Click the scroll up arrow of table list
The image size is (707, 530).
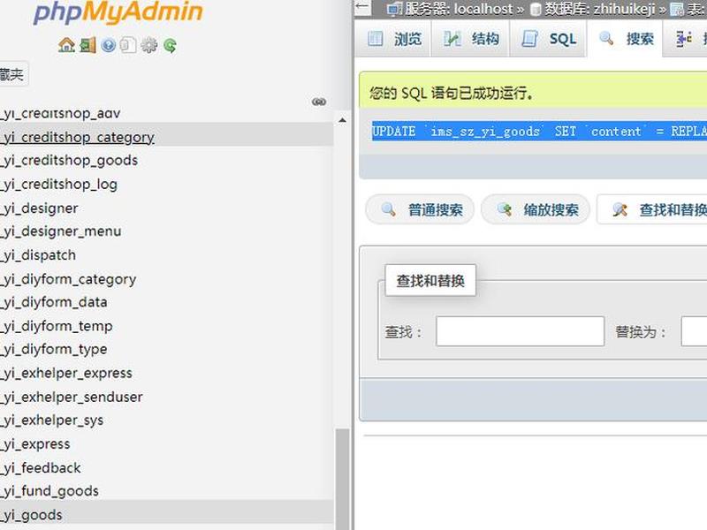[x=342, y=120]
